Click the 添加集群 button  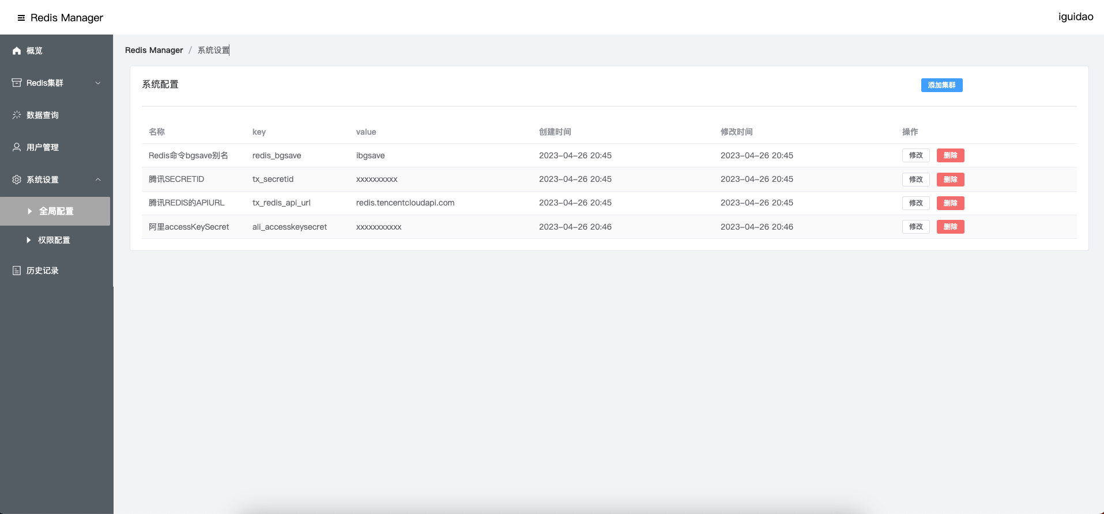click(941, 85)
